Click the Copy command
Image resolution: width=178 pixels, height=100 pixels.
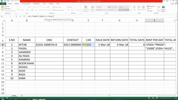(8, 9)
